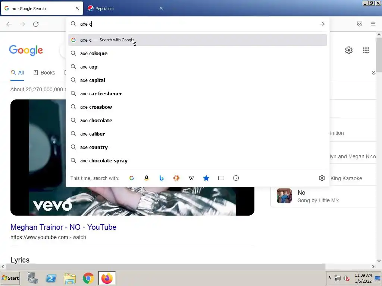Pick the 'axe car freshener' suggestion

pyautogui.click(x=198, y=93)
